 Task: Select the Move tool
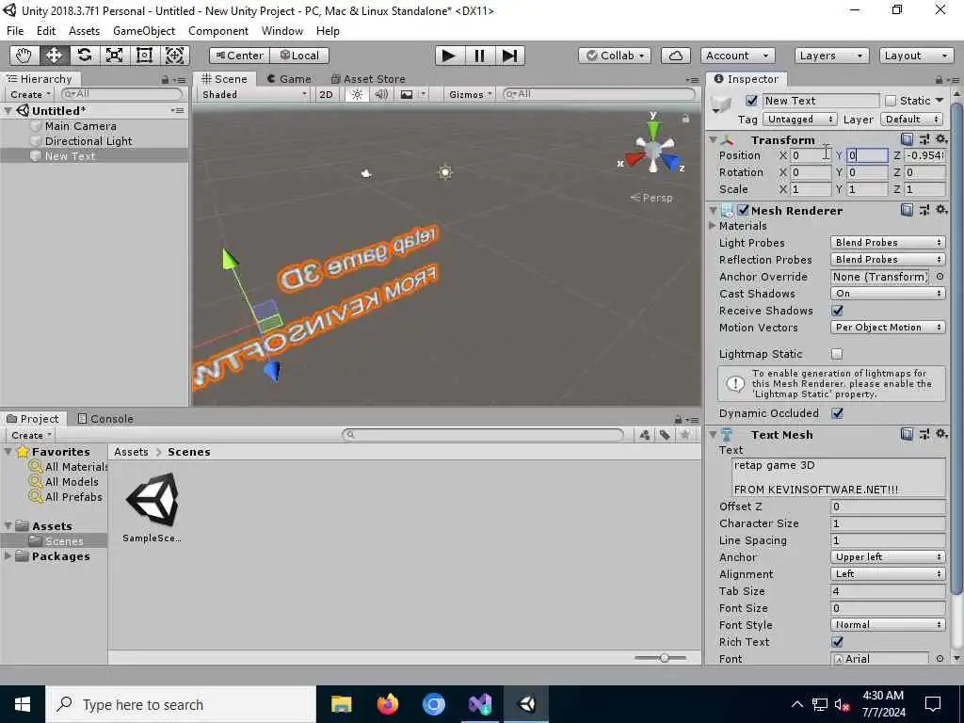(54, 56)
